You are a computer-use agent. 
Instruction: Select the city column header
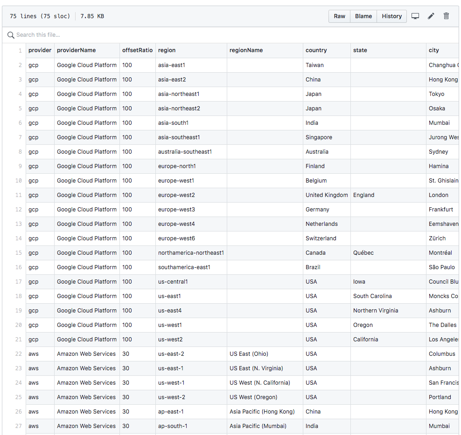(442, 50)
